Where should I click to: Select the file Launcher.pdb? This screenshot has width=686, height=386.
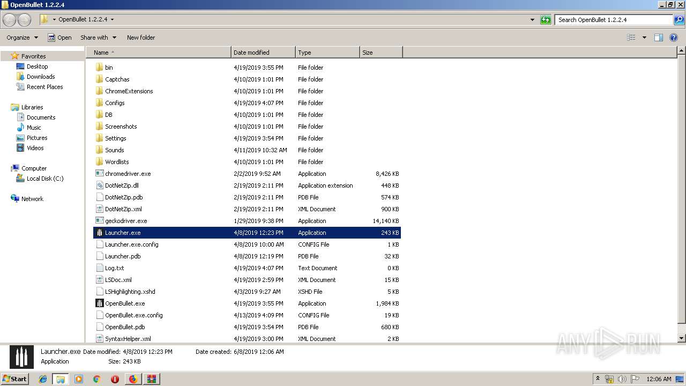tap(123, 256)
